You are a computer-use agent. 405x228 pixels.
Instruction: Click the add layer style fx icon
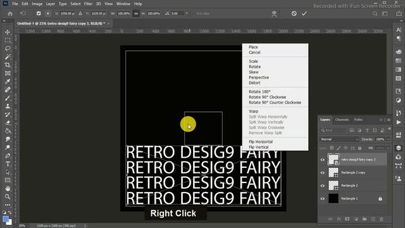(339, 219)
